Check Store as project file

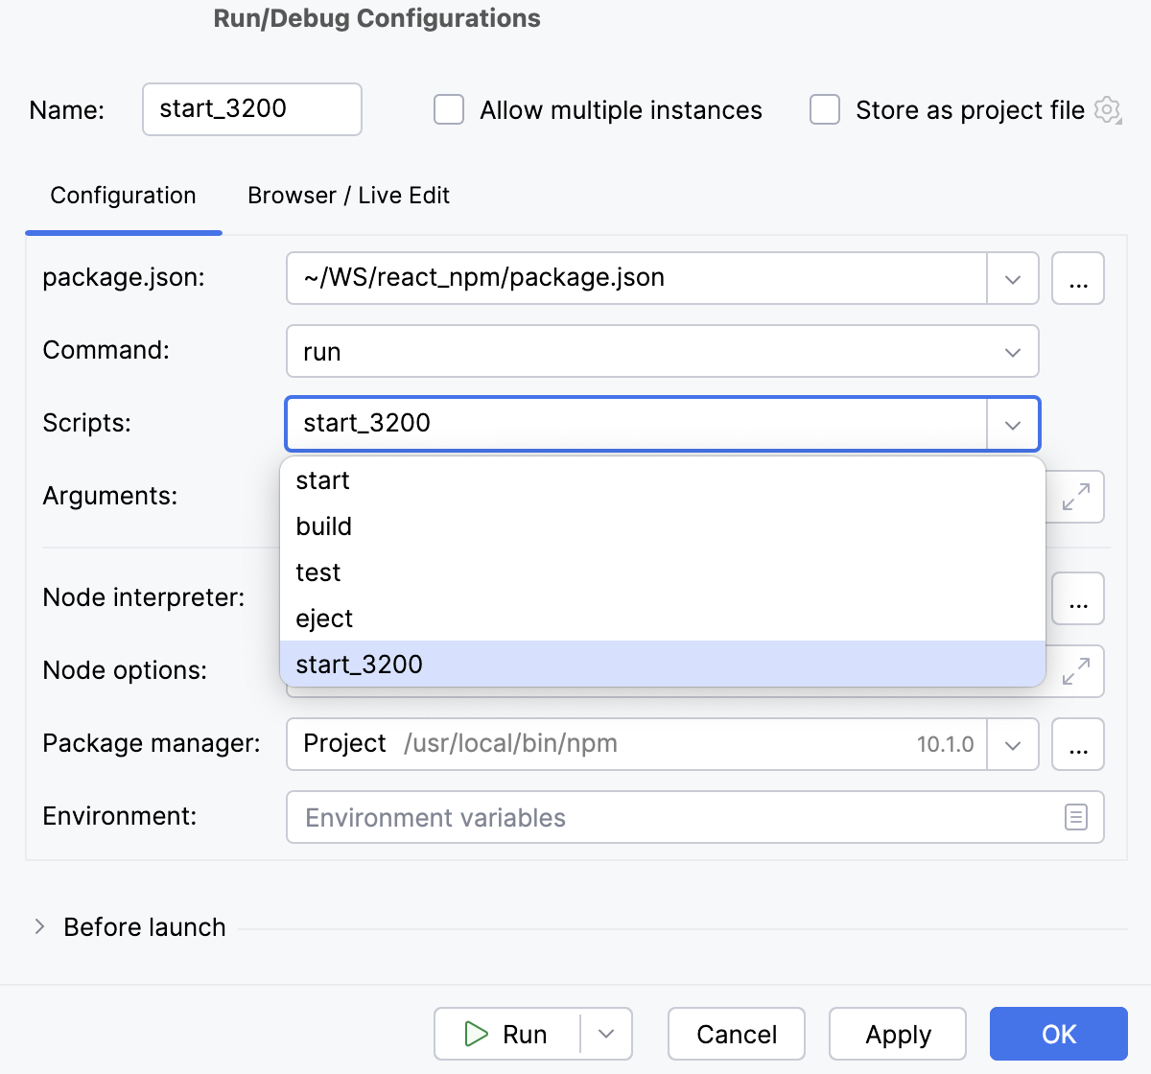coord(824,109)
